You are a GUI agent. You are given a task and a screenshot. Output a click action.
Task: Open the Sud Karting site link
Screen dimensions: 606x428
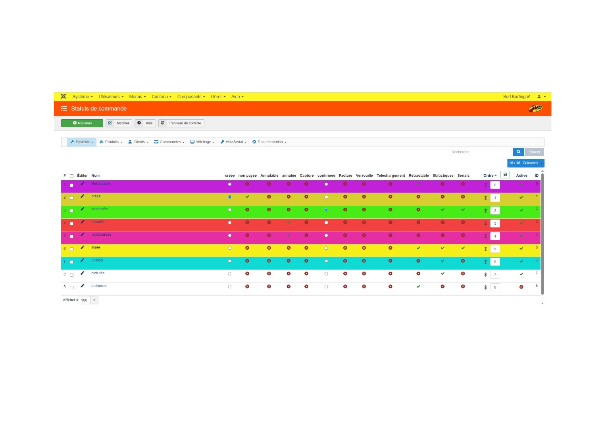[516, 97]
